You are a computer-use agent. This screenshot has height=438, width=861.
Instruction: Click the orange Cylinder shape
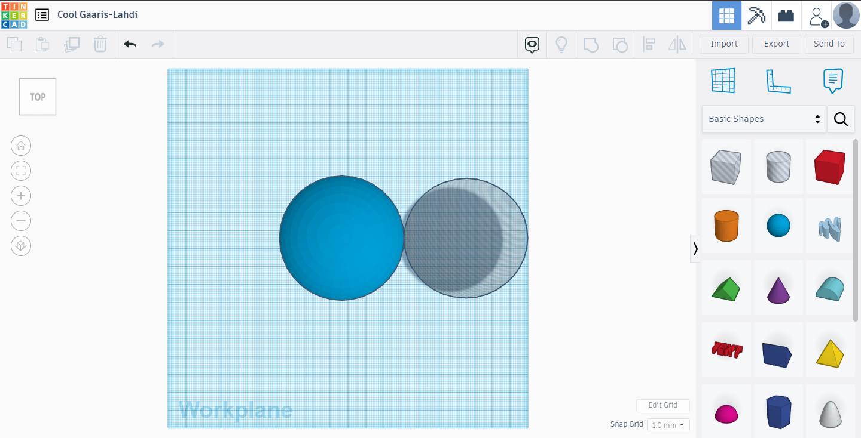coord(726,226)
